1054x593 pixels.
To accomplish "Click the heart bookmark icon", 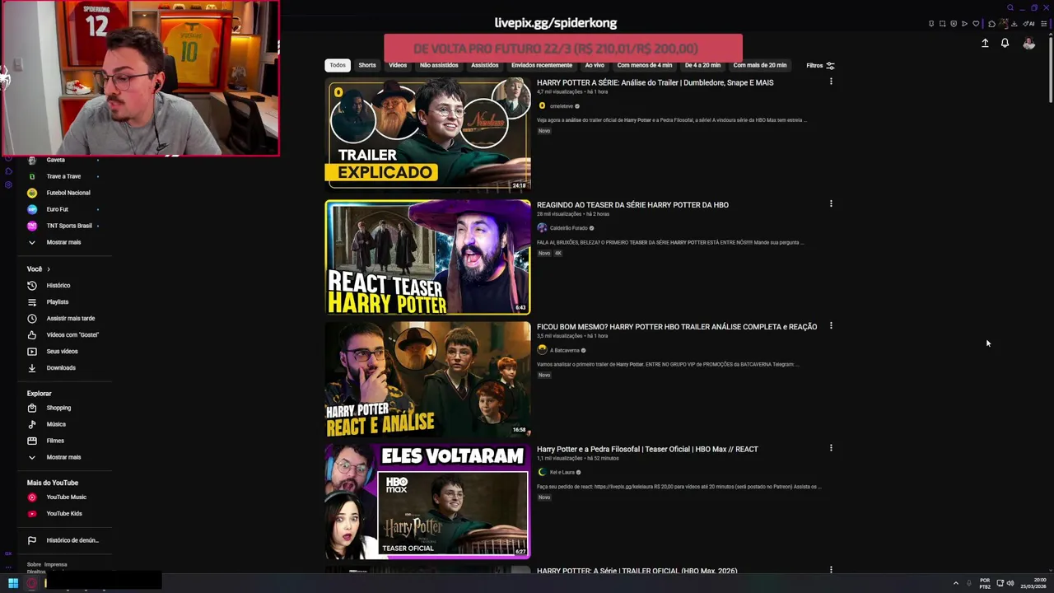I will click(x=976, y=24).
